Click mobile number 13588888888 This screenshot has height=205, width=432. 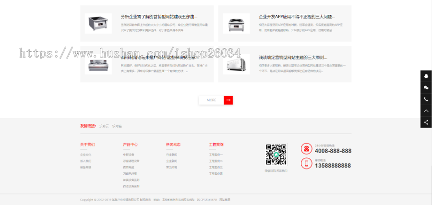[333, 166]
